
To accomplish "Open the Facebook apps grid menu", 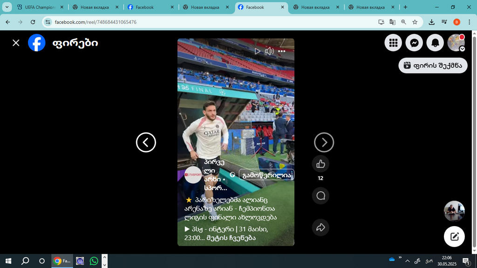I will point(393,42).
